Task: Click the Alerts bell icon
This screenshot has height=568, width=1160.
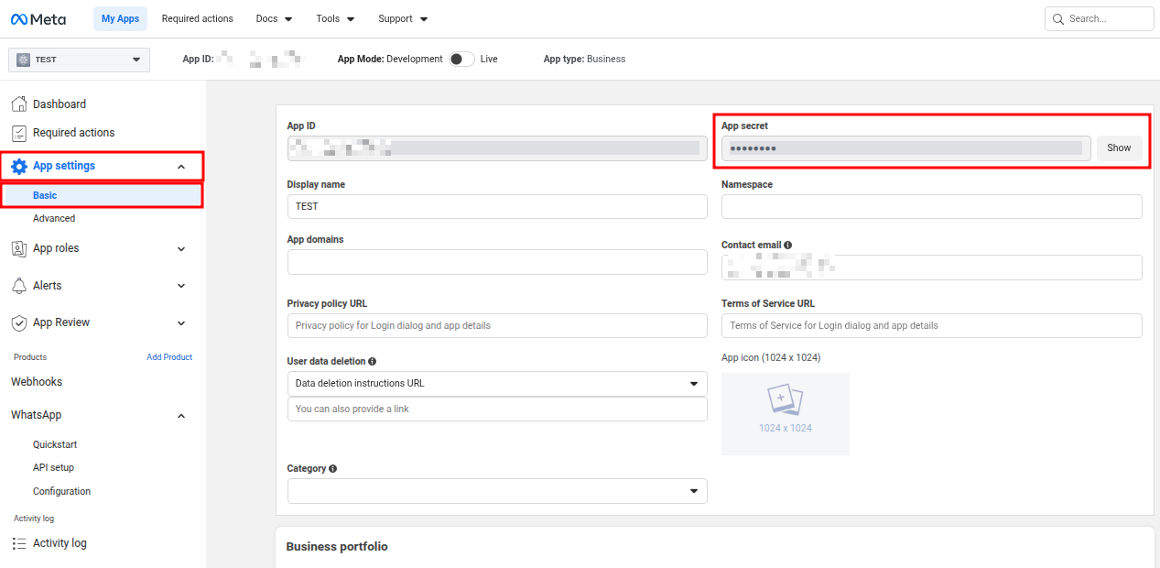Action: (19, 286)
